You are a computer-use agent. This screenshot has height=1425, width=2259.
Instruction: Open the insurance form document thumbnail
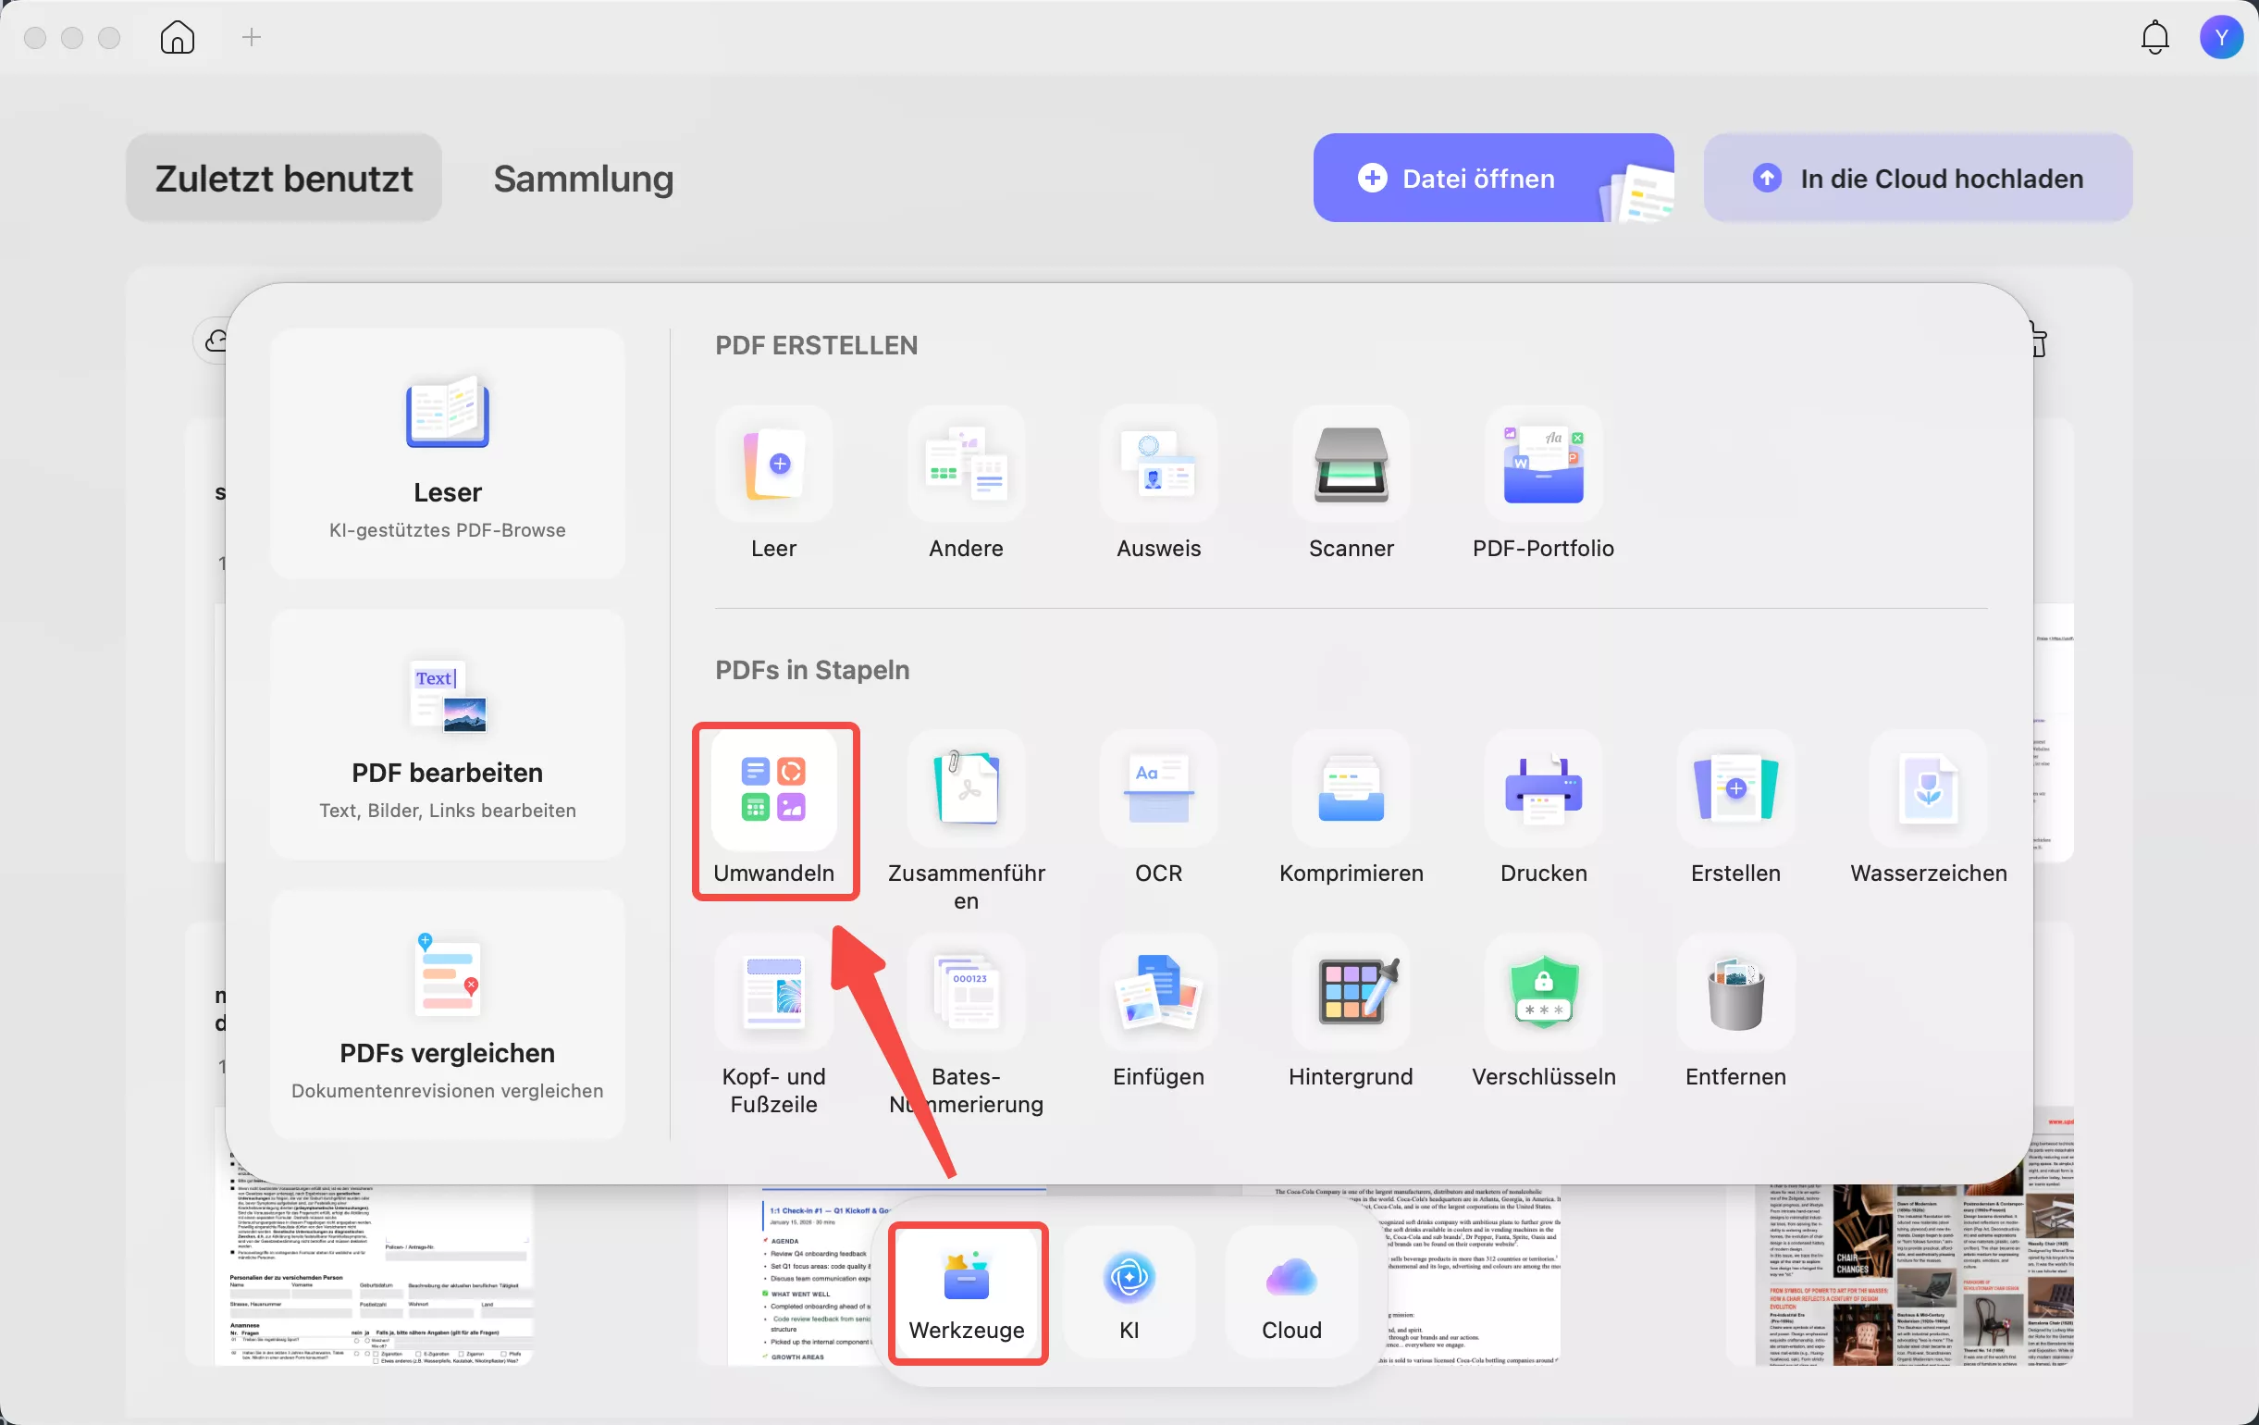pos(376,1276)
